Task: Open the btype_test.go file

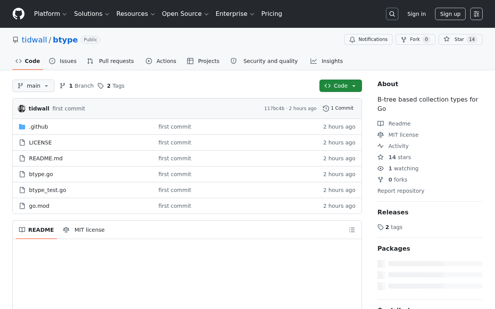Action: 48,190
